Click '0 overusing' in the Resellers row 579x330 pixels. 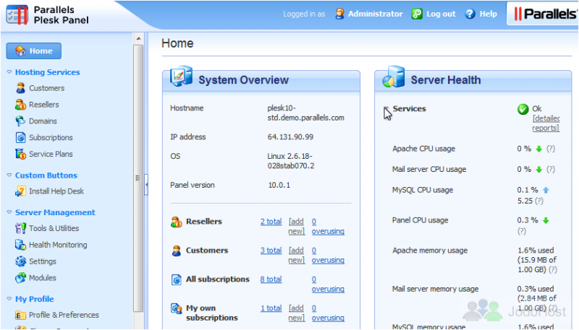tap(328, 226)
